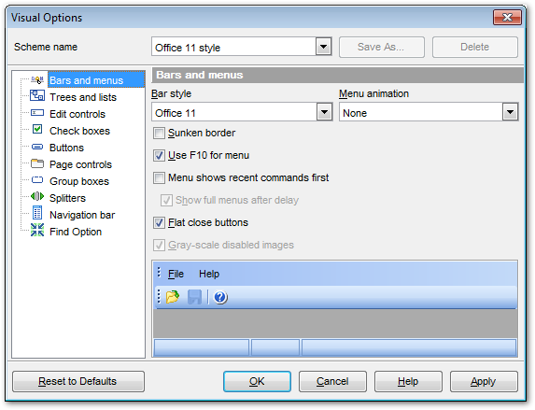Click the preview toolbar drag handle
This screenshot has height=410, width=535.
click(x=159, y=297)
